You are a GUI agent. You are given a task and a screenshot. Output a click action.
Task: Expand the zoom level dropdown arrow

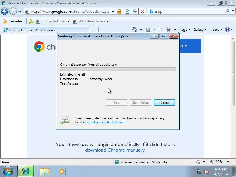click(228, 162)
